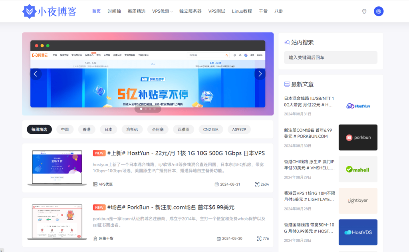
Task: Toggle dark mode with the light bulb icon
Action: 364,11
